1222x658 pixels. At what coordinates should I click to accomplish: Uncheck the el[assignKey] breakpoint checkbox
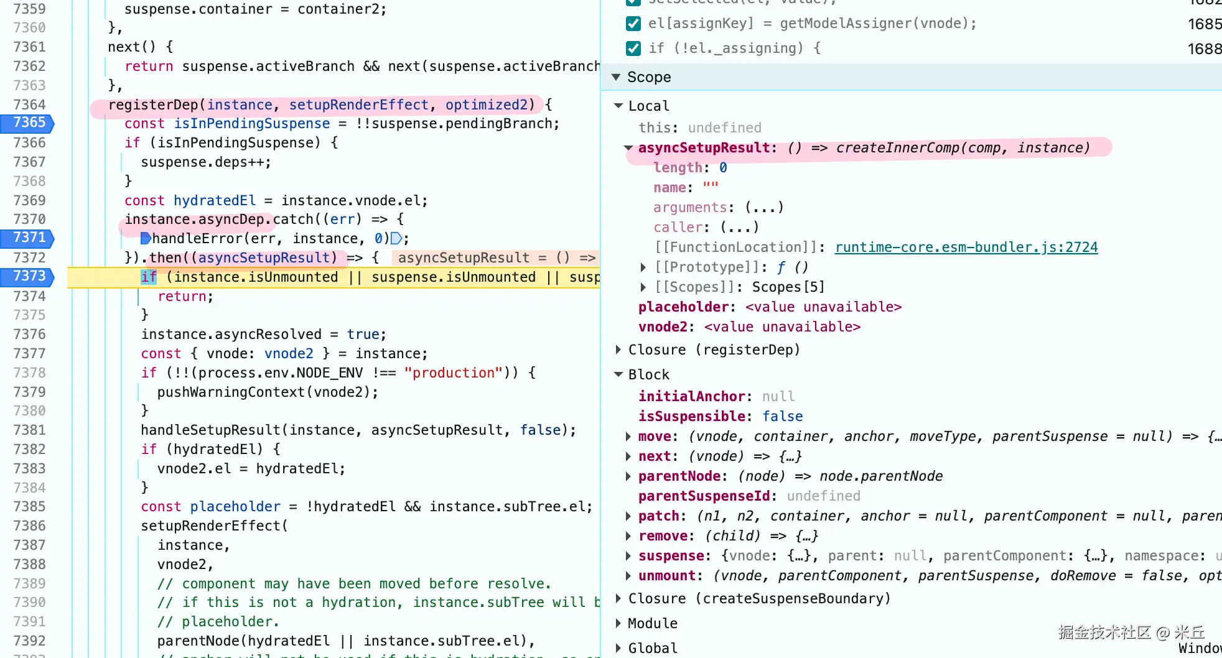pyautogui.click(x=633, y=24)
